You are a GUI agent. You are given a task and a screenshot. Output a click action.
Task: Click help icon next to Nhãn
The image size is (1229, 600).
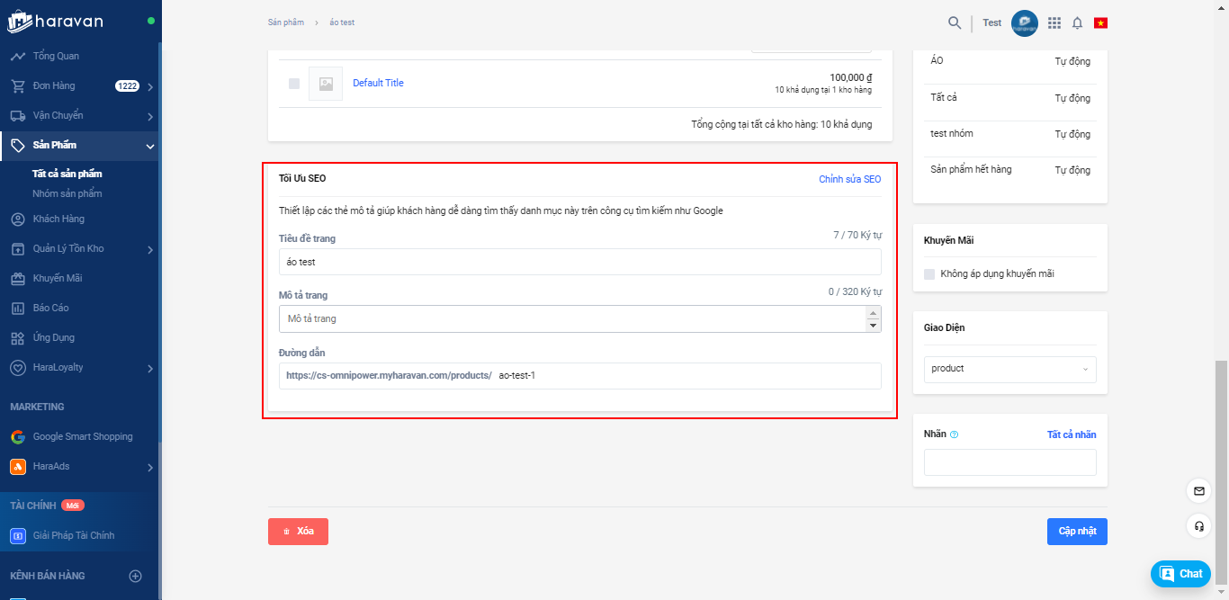tap(955, 434)
